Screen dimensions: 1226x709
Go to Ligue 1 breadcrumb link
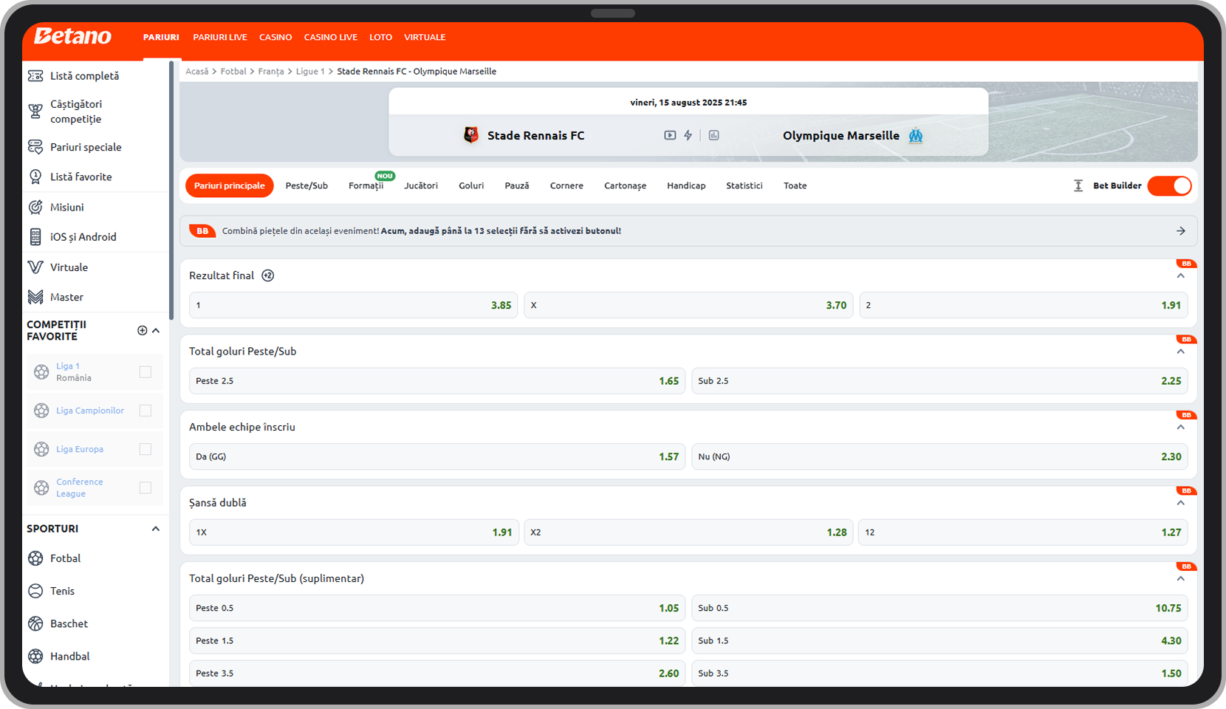click(310, 72)
